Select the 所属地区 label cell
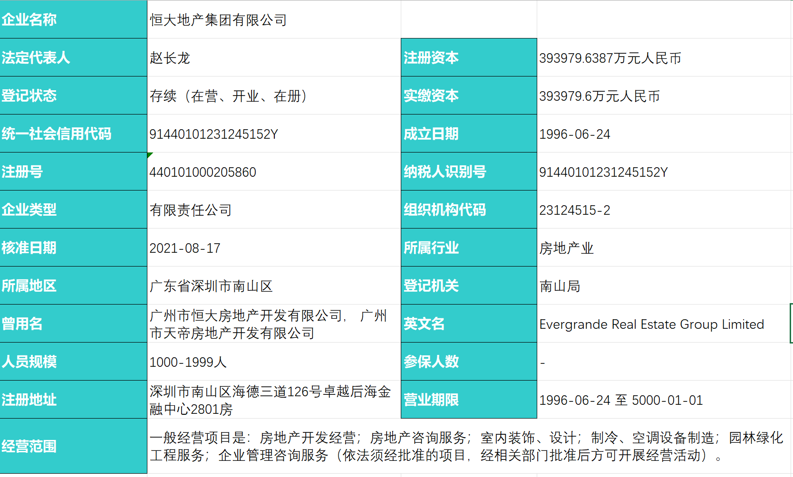 point(73,286)
